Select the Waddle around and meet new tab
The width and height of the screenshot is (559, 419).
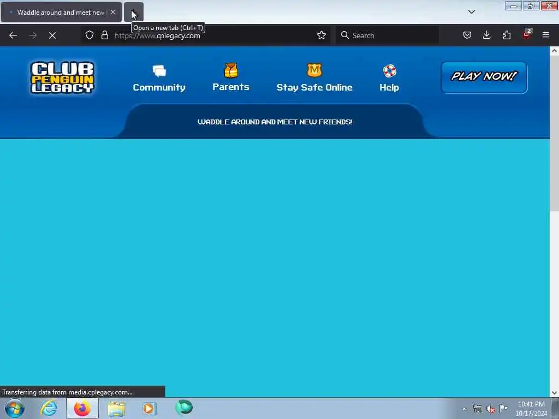pos(61,12)
